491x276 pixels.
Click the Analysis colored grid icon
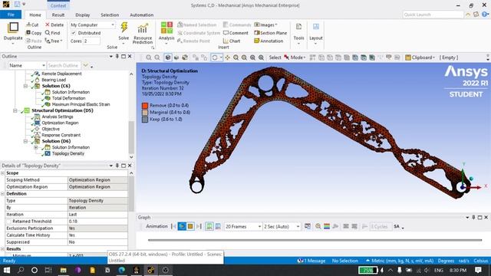[166, 28]
